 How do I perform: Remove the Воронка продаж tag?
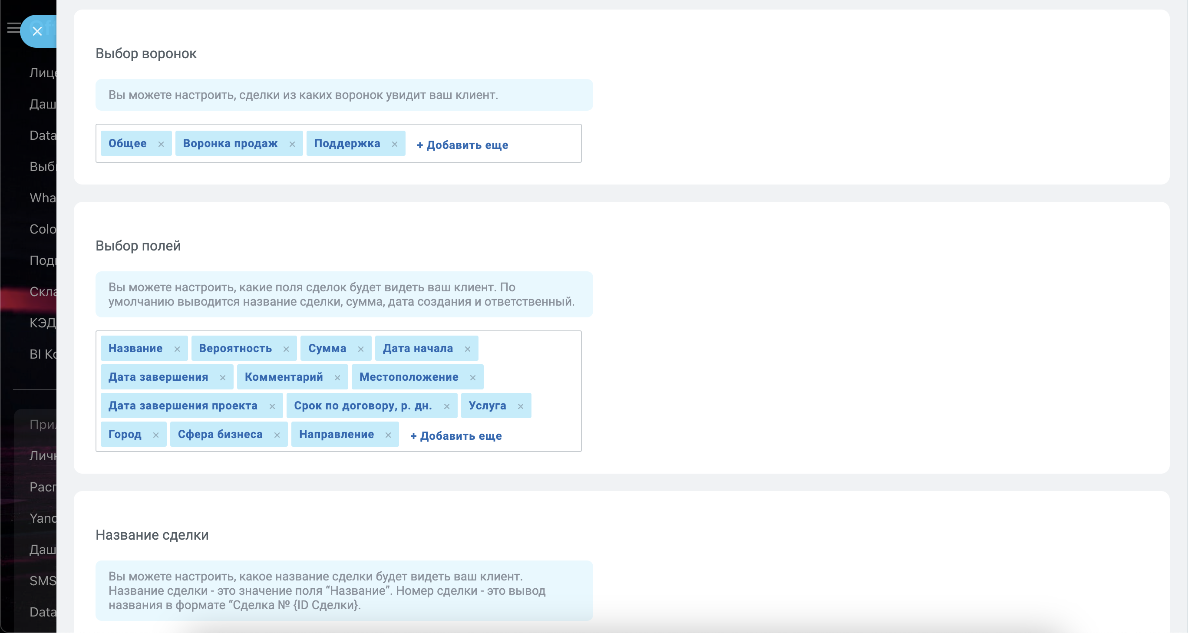(x=292, y=144)
